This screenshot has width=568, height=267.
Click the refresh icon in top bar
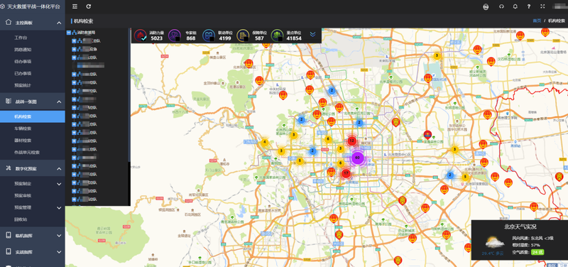click(89, 6)
